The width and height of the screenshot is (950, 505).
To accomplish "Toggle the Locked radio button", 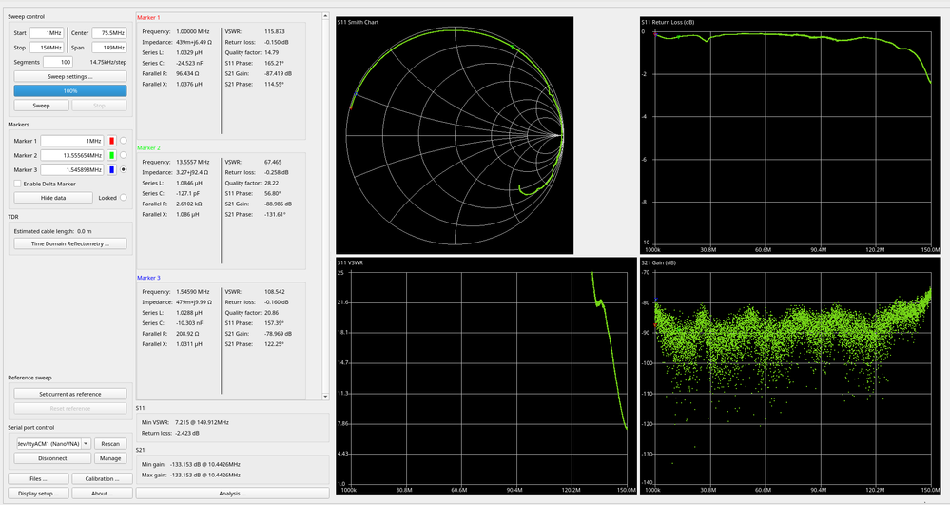I will pyautogui.click(x=124, y=198).
